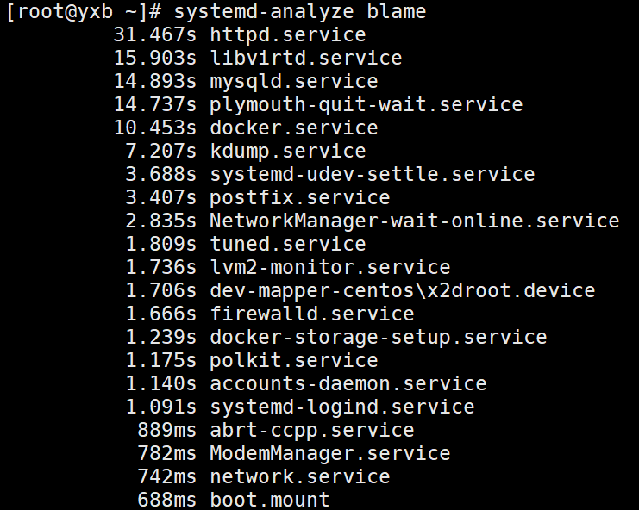The height and width of the screenshot is (510, 639).
Task: Click systemd-udev-settle.service line
Action: [373, 175]
